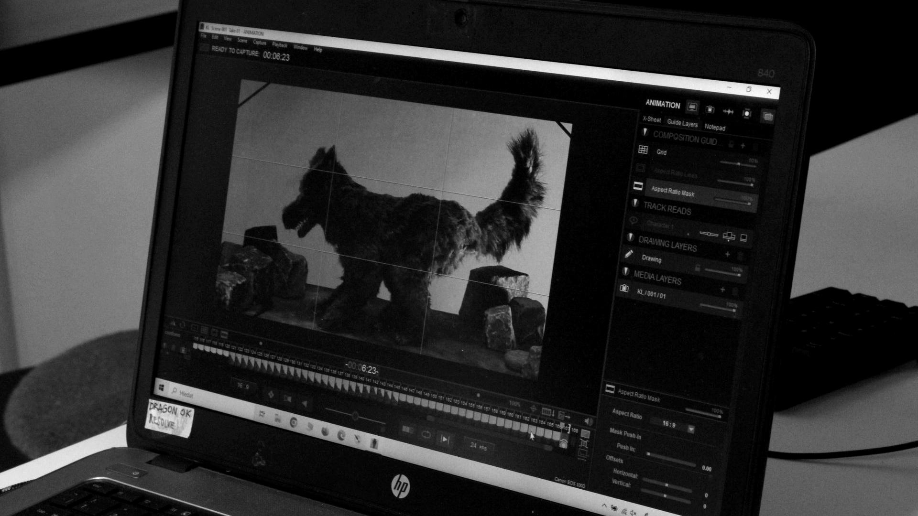Click the camera icon beside KL / 001 / 01
Screen dimensions: 918x516
(x=624, y=288)
